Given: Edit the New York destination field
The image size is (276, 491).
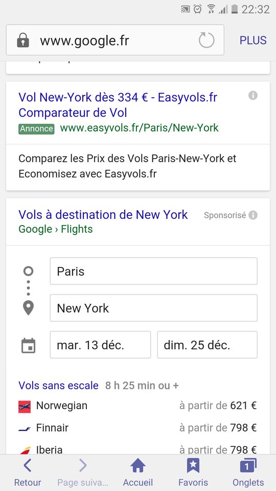Looking at the screenshot, I should click(x=154, y=308).
